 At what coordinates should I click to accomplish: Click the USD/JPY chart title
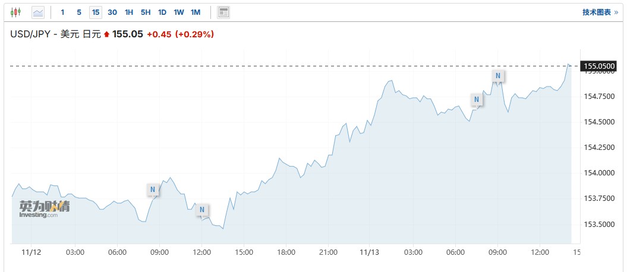(55, 34)
